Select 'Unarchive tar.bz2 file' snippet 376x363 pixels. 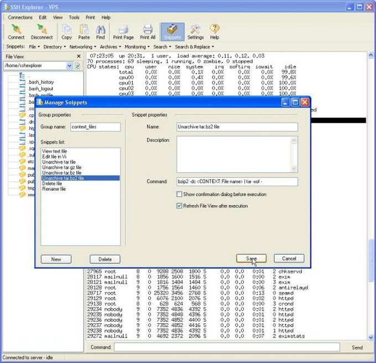pyautogui.click(x=80, y=178)
